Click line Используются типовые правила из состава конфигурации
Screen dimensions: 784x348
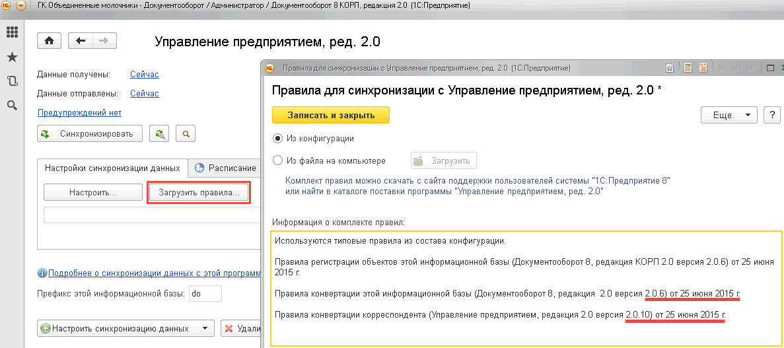tap(390, 241)
